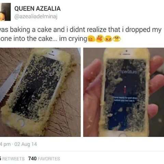The image size is (164, 164).
Task: Open the left cake-covered phone photo
Action: pyautogui.click(x=40, y=92)
